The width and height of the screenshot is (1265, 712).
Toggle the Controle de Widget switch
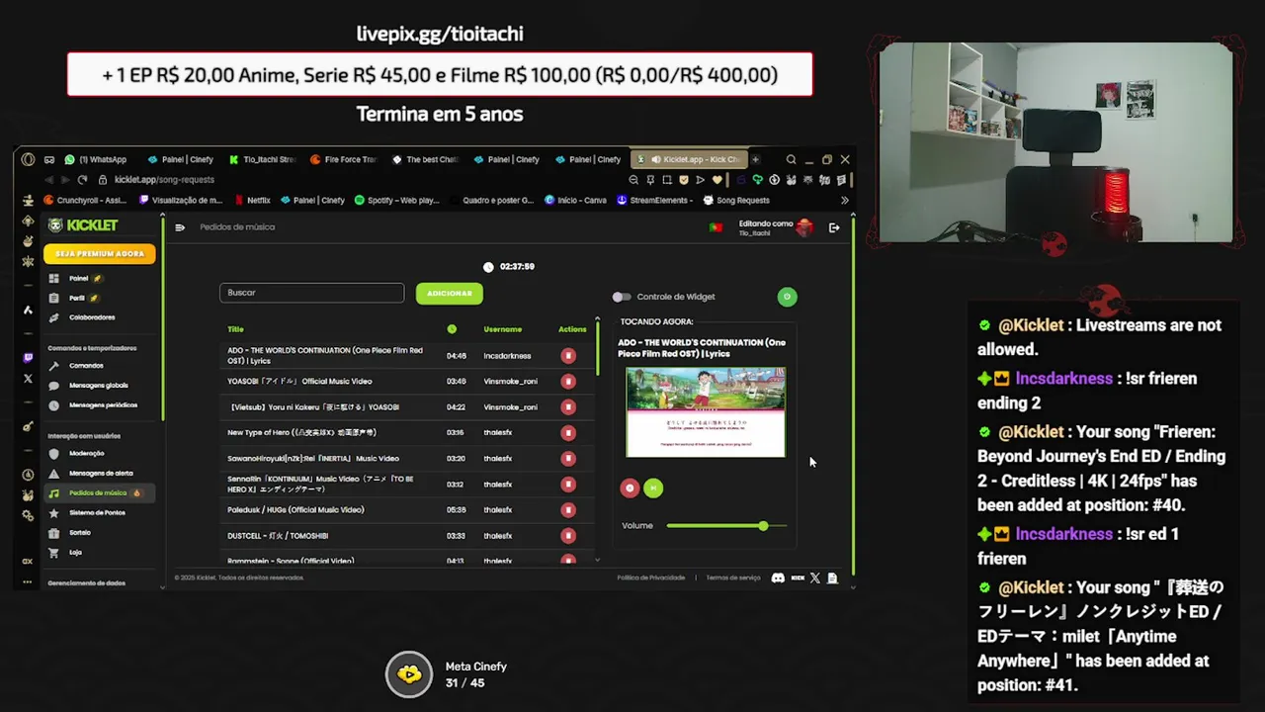621,297
